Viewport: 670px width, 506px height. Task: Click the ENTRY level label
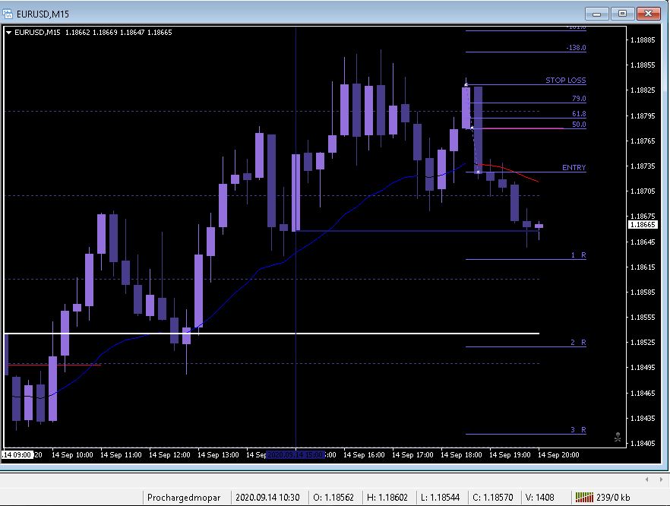[x=574, y=167]
